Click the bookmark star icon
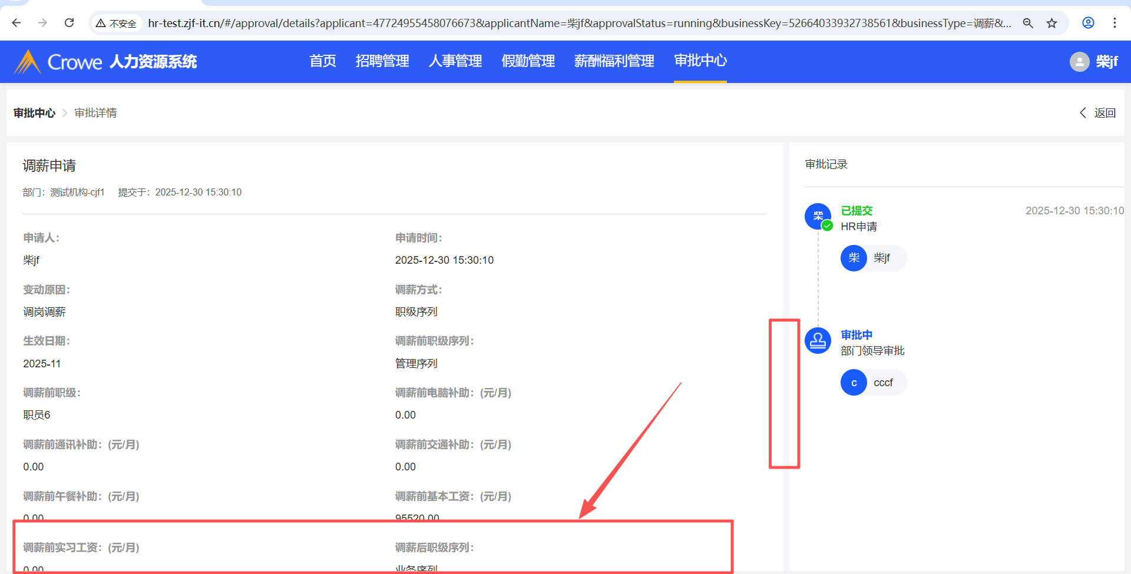Screen dimensions: 1131x574 1051,23
